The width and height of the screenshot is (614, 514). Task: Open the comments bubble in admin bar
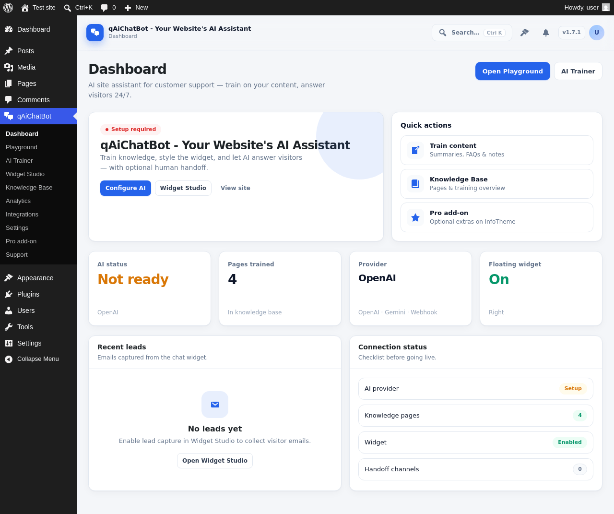point(104,8)
